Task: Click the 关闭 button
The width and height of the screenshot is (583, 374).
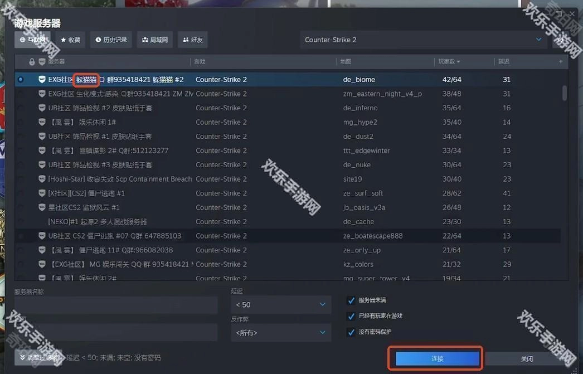Action: pos(526,359)
